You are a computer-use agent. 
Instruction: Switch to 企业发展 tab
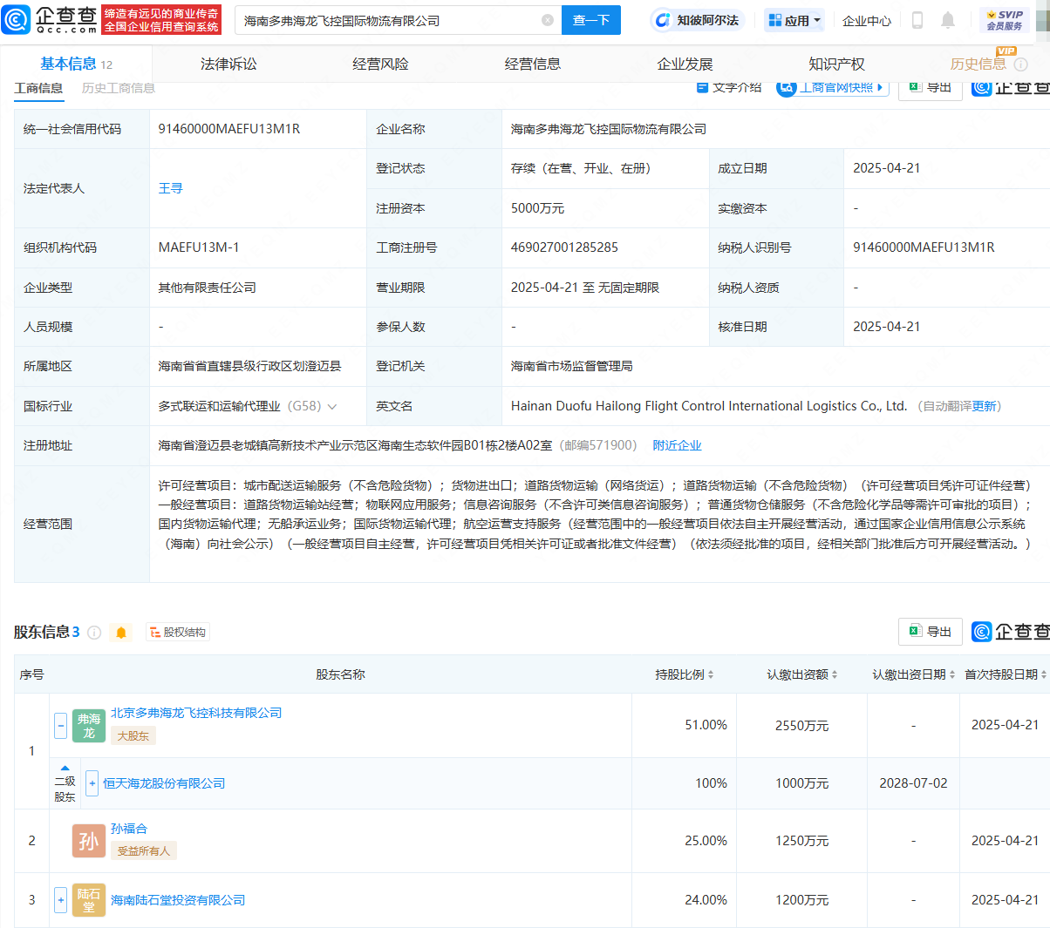tap(685, 64)
